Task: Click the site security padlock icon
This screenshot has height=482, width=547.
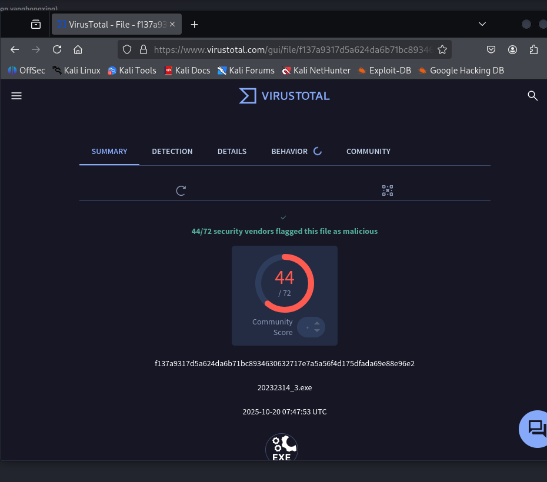Action: [x=144, y=49]
